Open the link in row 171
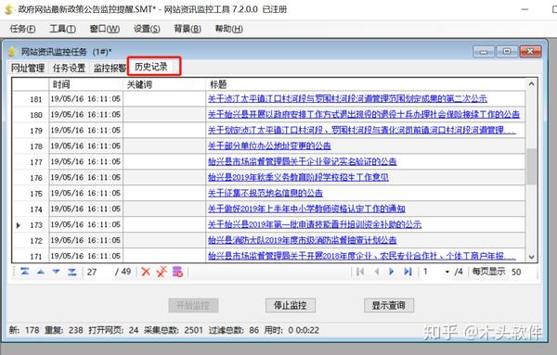This screenshot has width=557, height=355. tap(362, 256)
